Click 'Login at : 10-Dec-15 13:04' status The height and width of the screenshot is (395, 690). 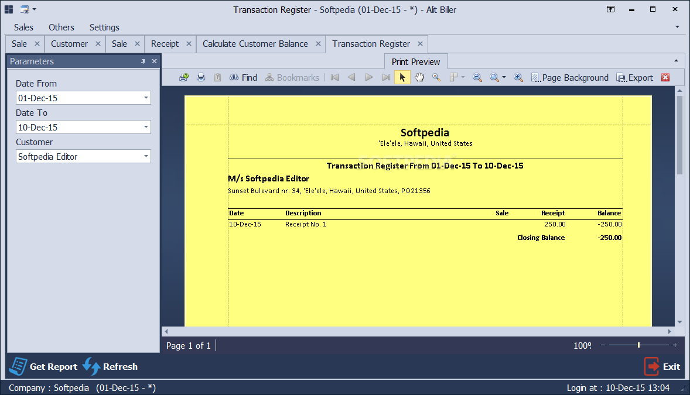coord(618,388)
